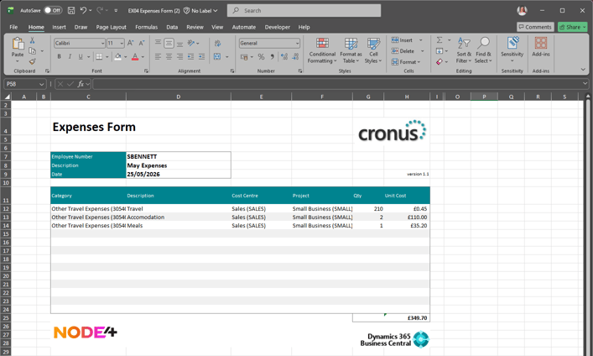This screenshot has width=593, height=356.
Task: Click the Share button
Action: click(572, 27)
